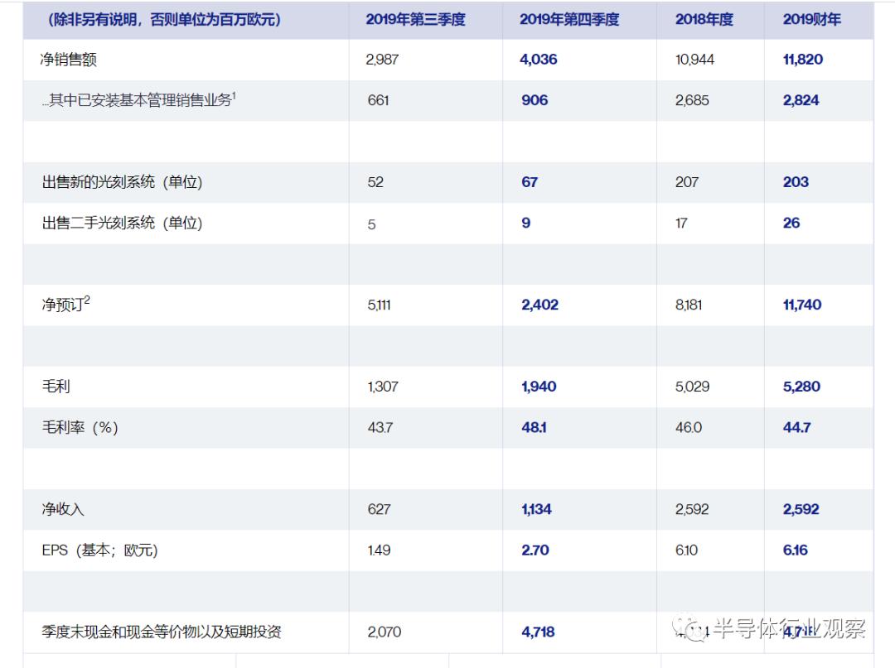This screenshot has width=895, height=668.
Task: Select the 净销售额 row label
Action: pos(69,60)
